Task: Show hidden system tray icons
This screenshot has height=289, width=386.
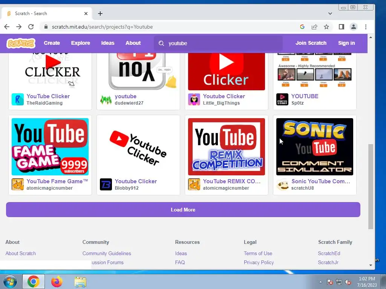Action: click(x=320, y=282)
